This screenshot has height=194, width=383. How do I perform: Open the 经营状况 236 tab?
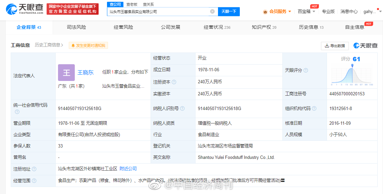pyautogui.click(x=217, y=27)
